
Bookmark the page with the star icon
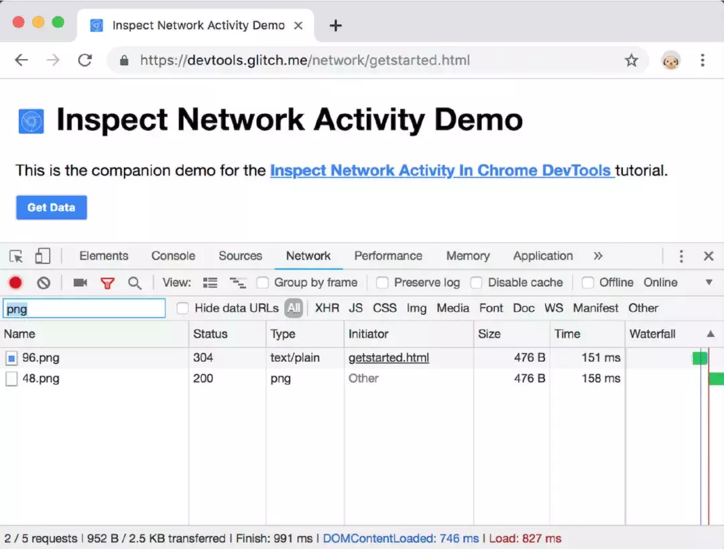tap(631, 60)
